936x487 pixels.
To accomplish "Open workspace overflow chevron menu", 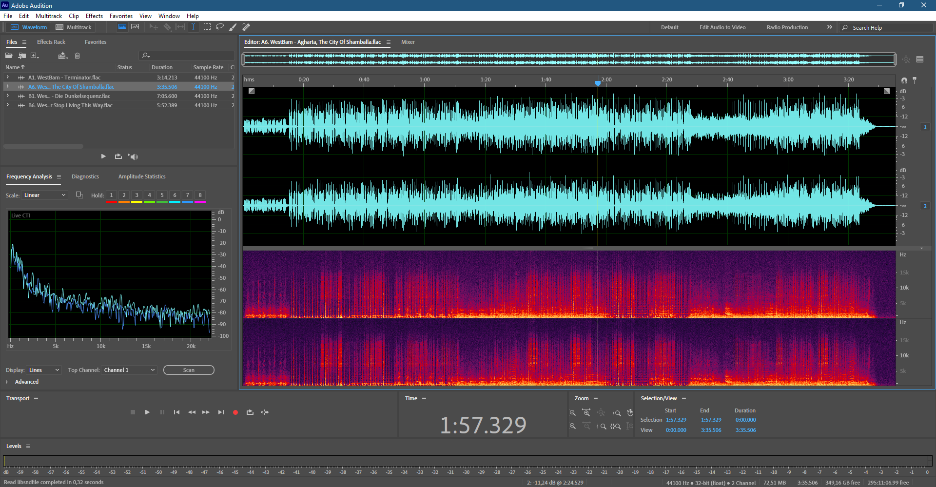I will [830, 27].
